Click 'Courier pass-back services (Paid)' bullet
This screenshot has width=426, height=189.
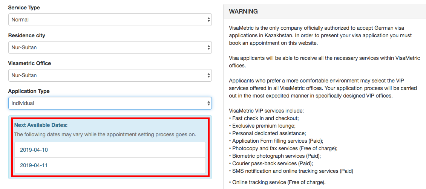pyautogui.click(x=271, y=163)
